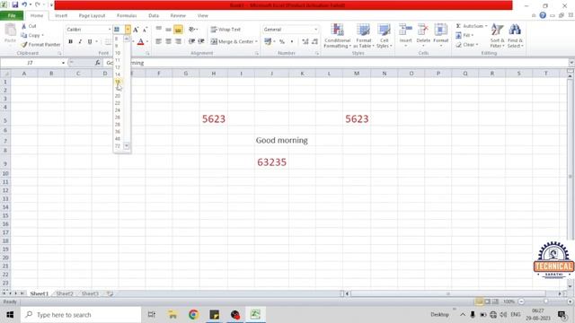Click the zoom slider in status bar
Image resolution: width=575 pixels, height=323 pixels.
[x=545, y=301]
